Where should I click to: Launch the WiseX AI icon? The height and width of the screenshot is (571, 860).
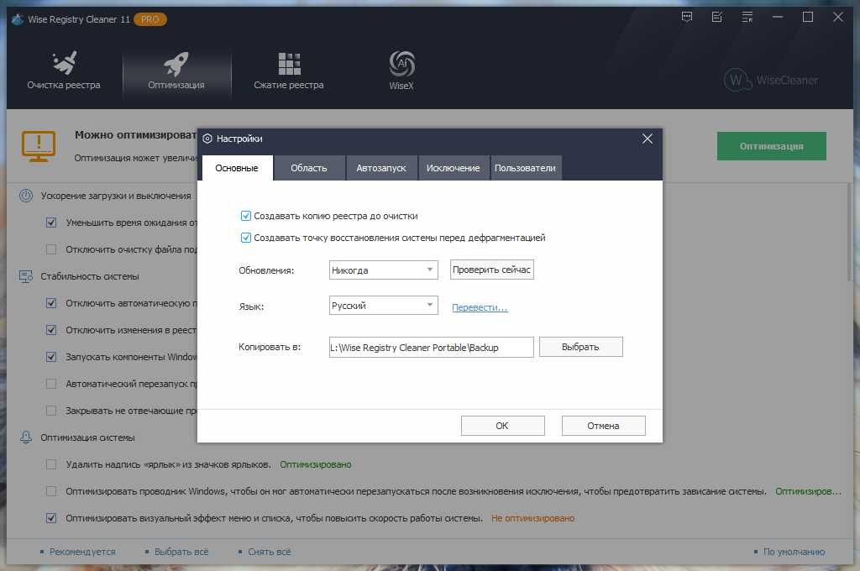pos(401,64)
